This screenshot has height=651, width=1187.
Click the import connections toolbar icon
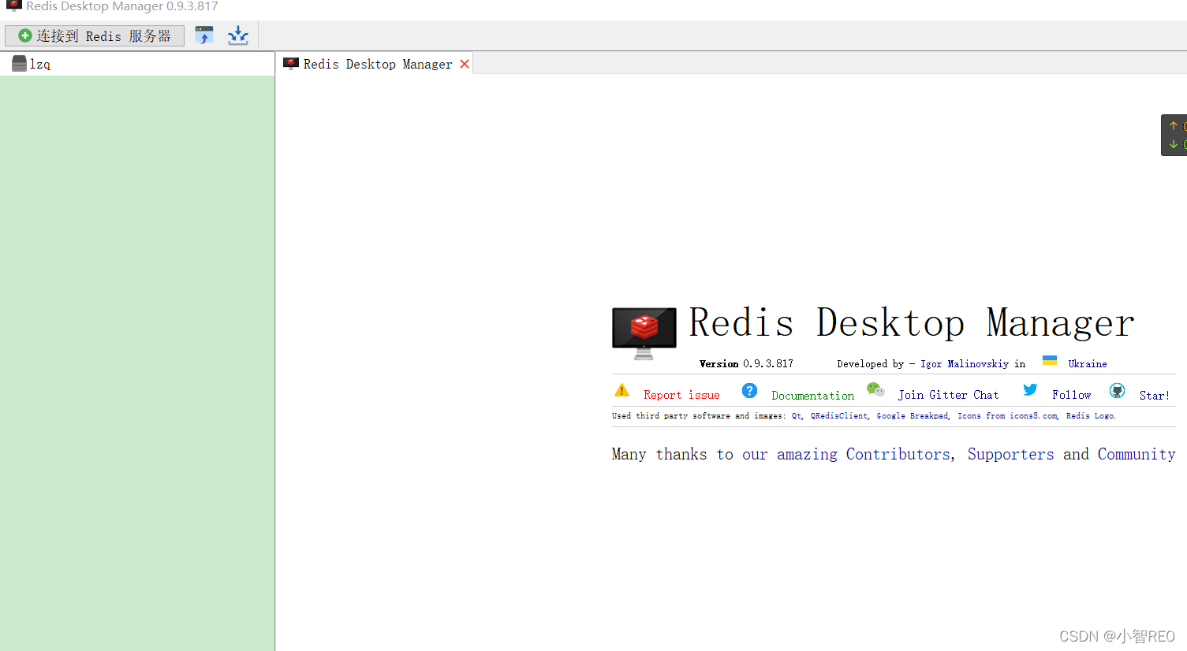click(204, 35)
